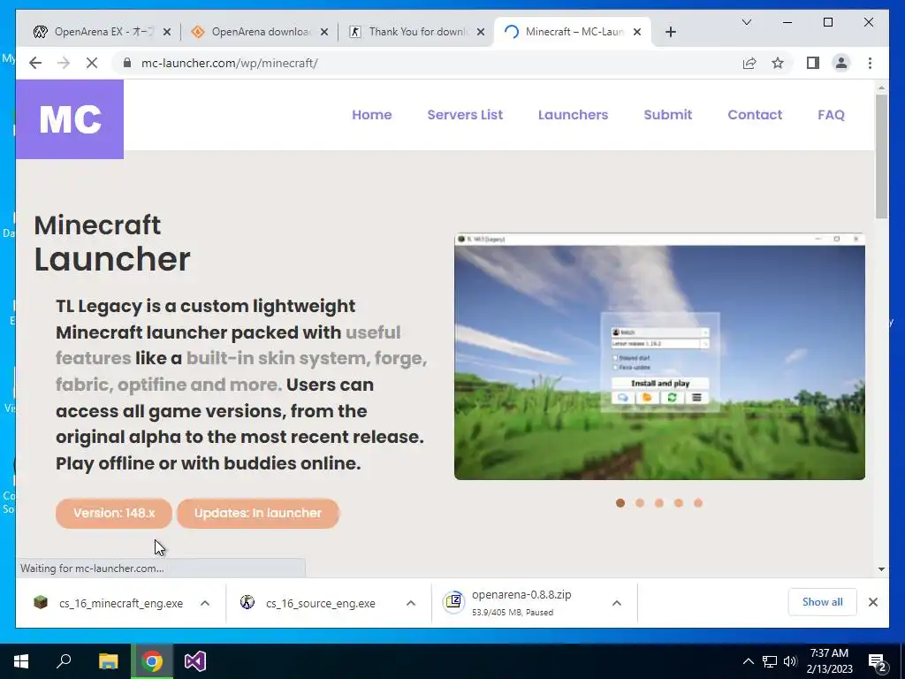
Task: Click the MC site logo
Action: 70,119
